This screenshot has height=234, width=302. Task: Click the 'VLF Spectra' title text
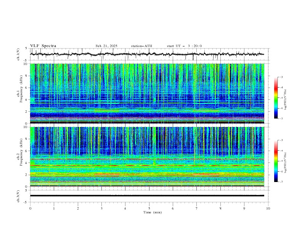click(43, 46)
